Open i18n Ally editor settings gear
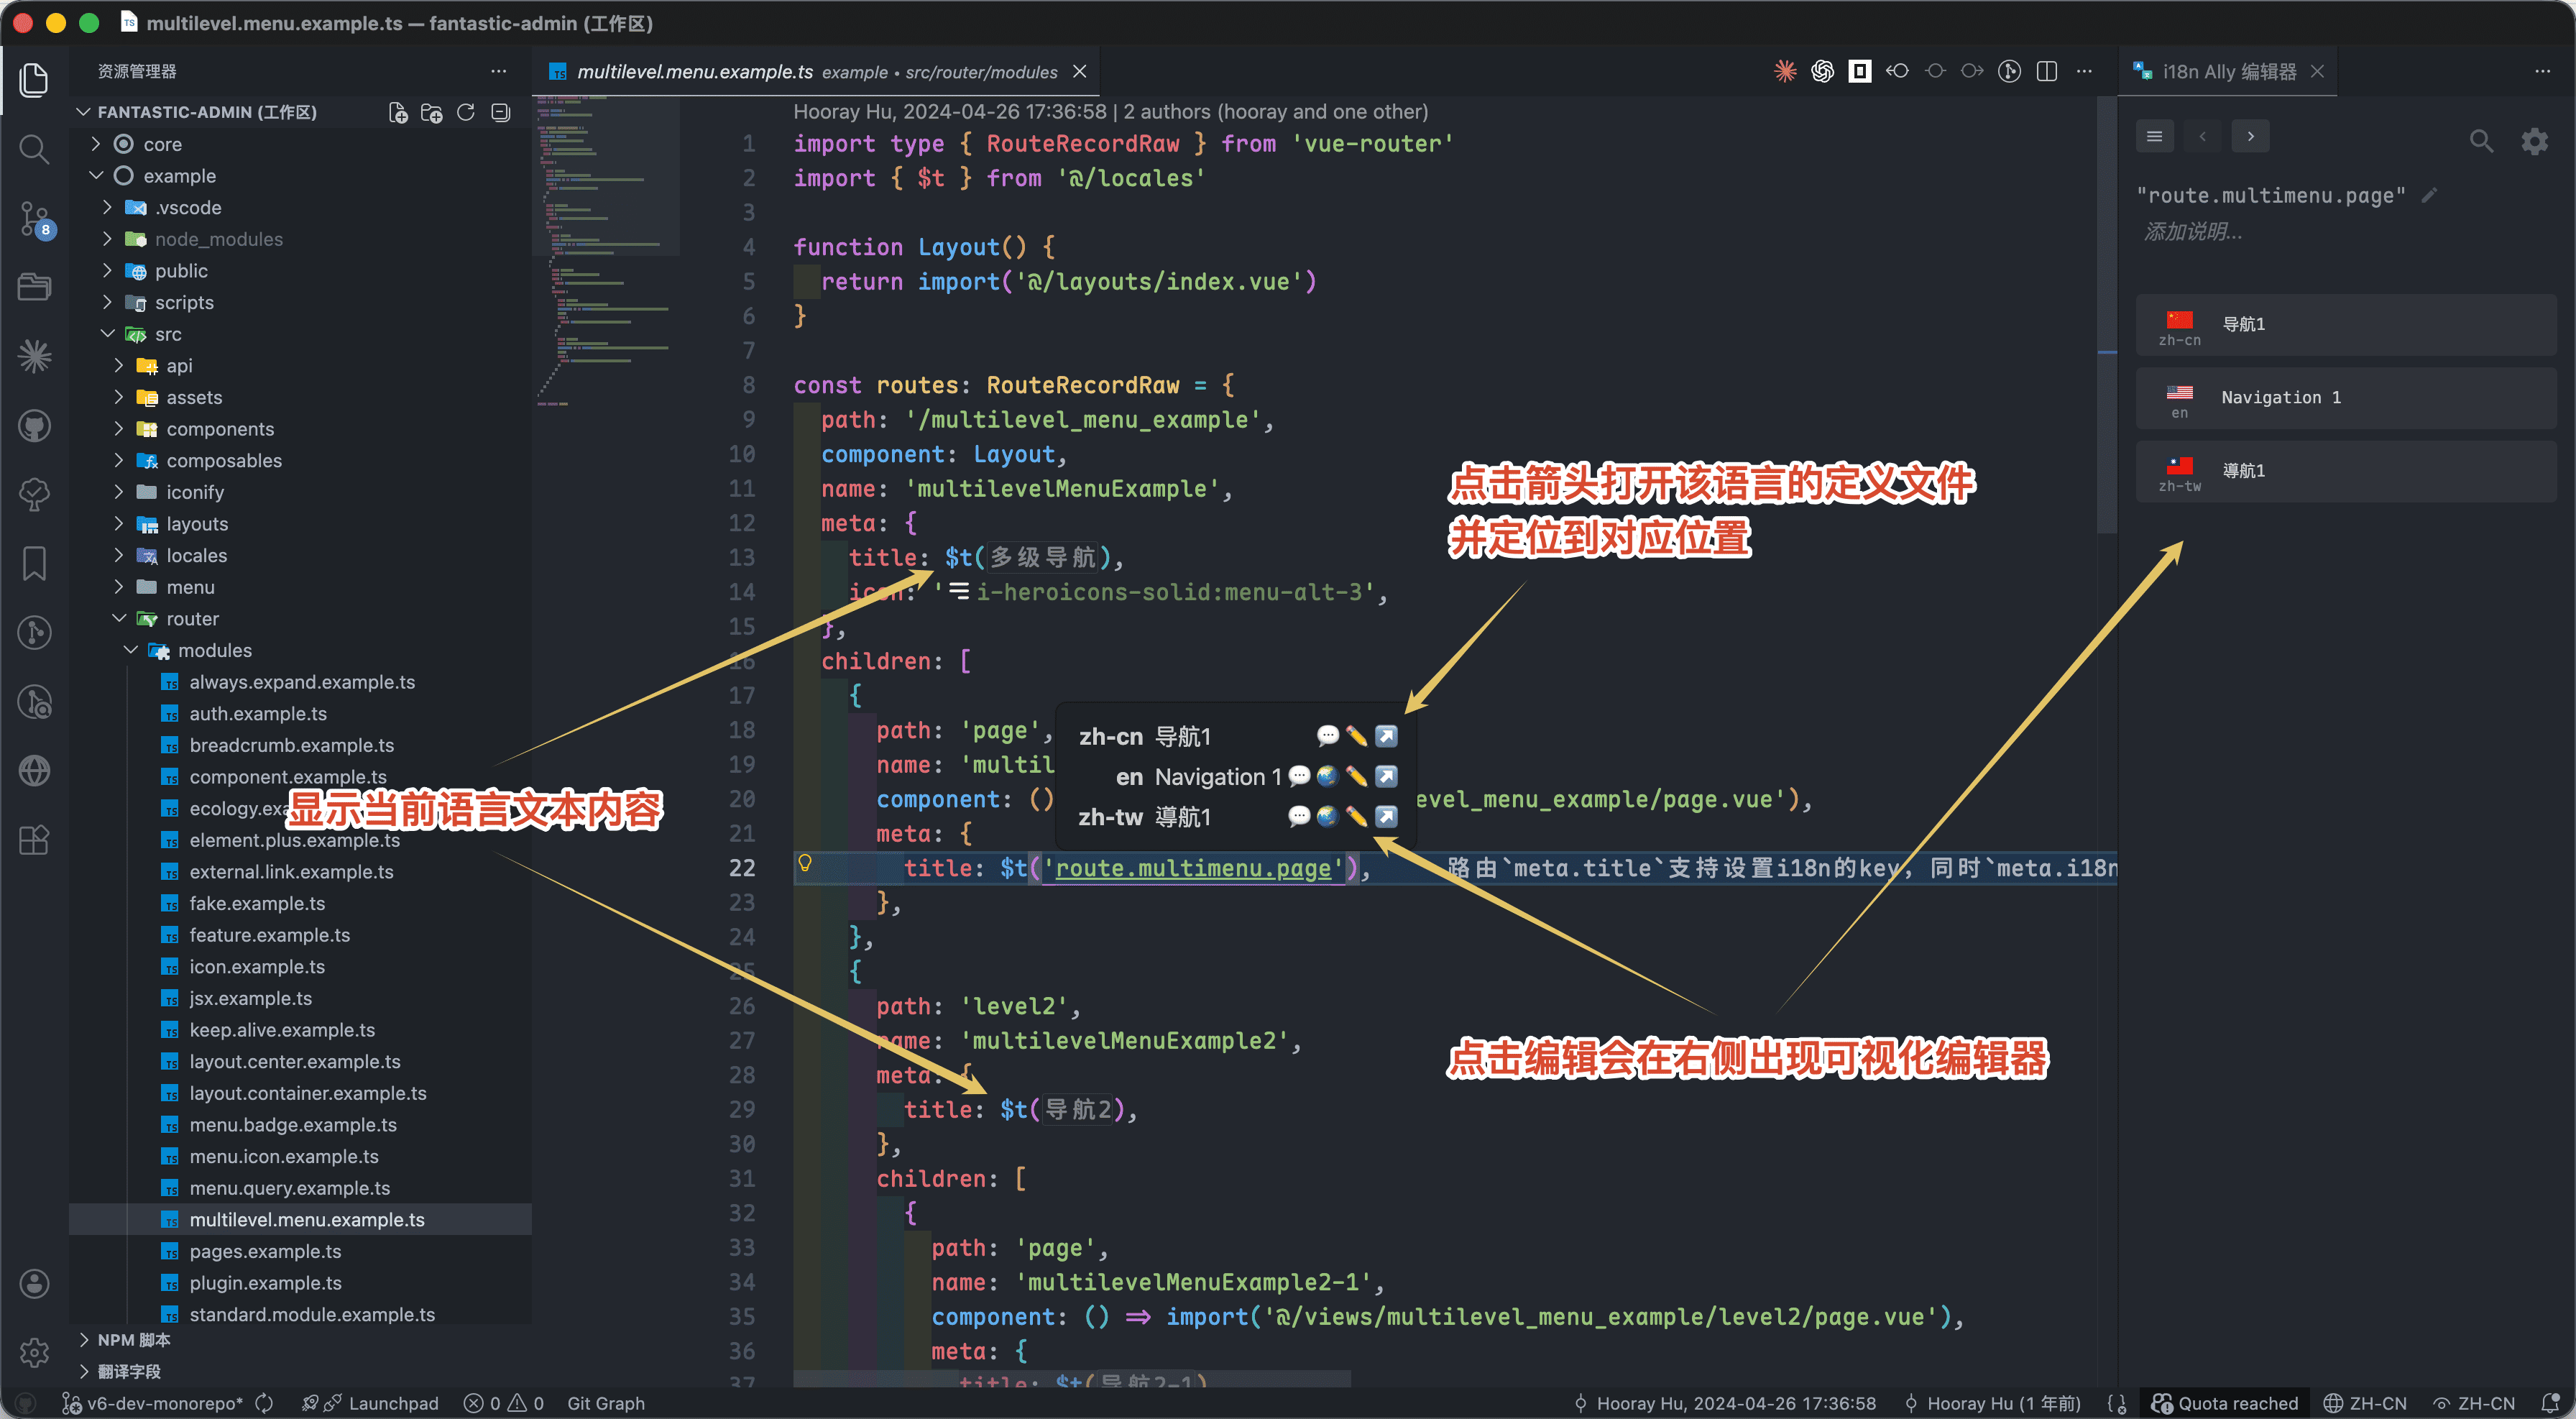The width and height of the screenshot is (2576, 1419). coord(2535,141)
